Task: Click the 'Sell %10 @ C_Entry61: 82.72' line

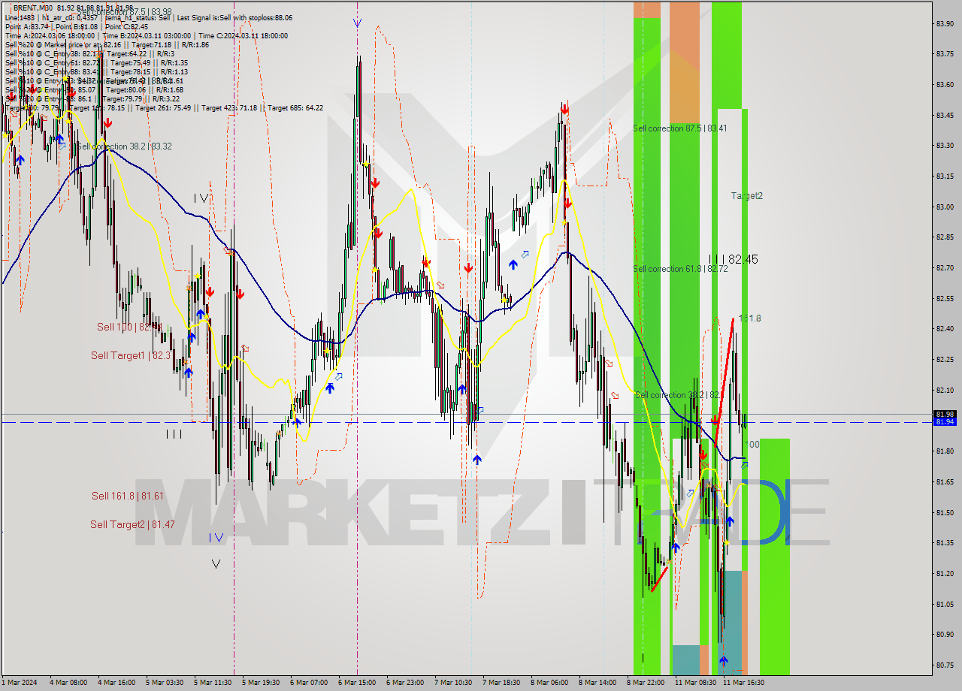Action: click(96, 62)
